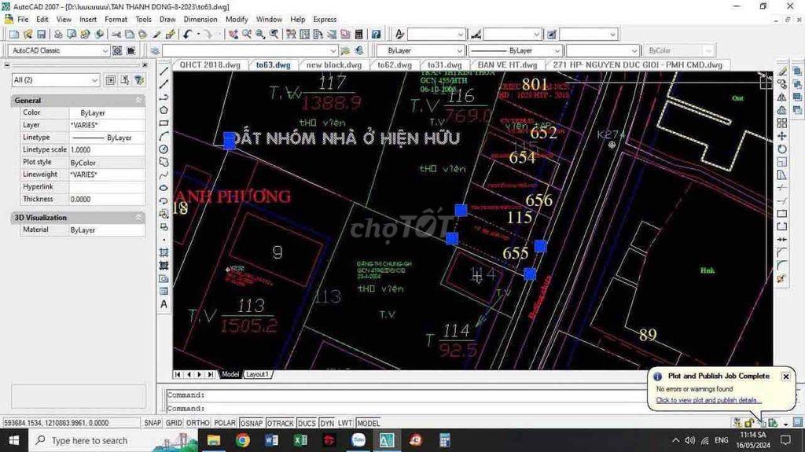Image resolution: width=805 pixels, height=452 pixels.
Task: Click to view plot and publish details link
Action: (708, 400)
